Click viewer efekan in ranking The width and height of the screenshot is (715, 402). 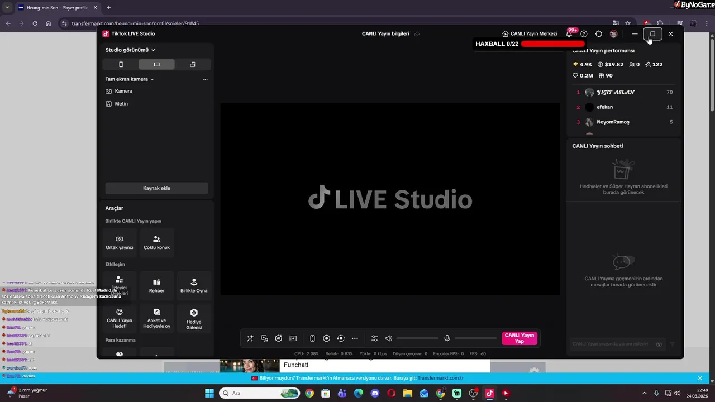tap(624, 107)
